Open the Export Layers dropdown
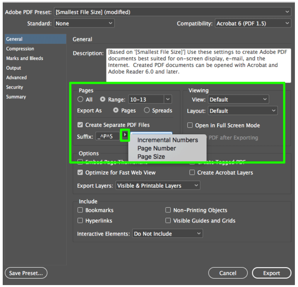Viewport: 298px width, 287px height. point(158,186)
